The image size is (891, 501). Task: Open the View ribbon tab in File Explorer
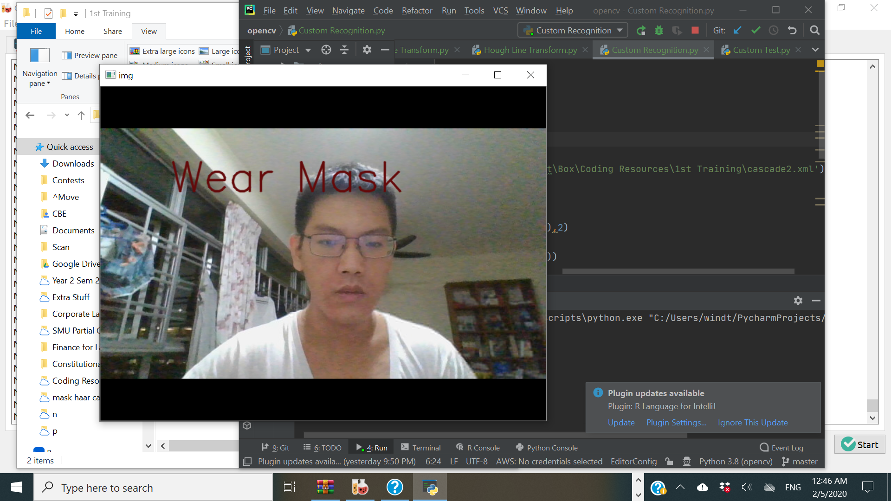tap(148, 32)
